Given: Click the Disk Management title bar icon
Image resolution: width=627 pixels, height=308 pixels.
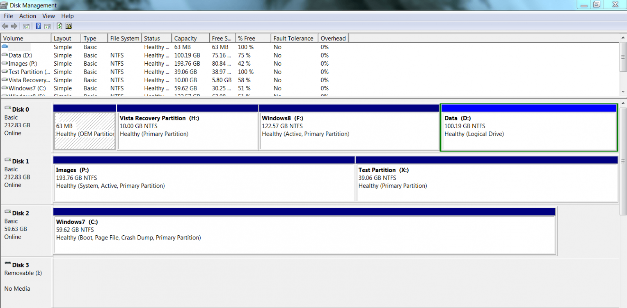Looking at the screenshot, I should [5, 5].
